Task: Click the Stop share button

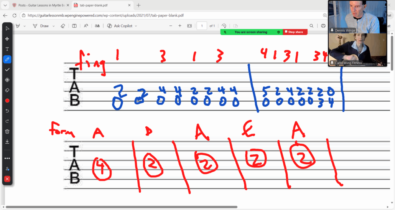Action: pos(295,32)
